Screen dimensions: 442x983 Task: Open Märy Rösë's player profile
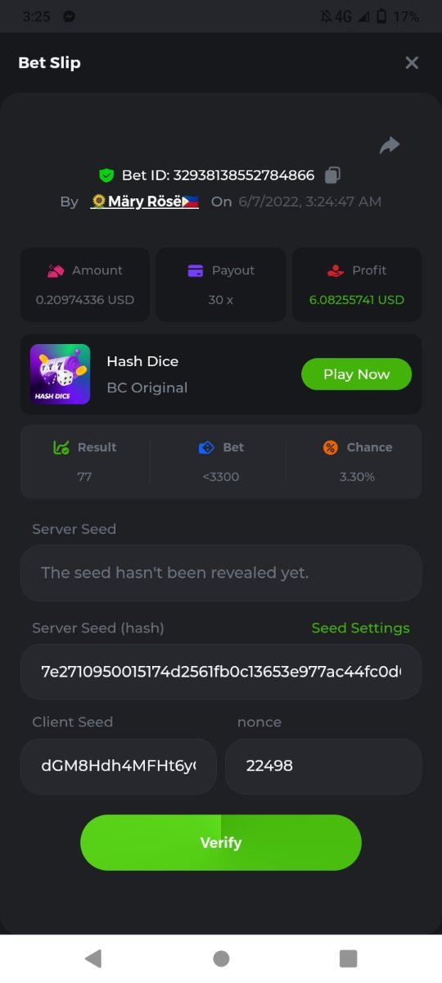click(x=145, y=202)
